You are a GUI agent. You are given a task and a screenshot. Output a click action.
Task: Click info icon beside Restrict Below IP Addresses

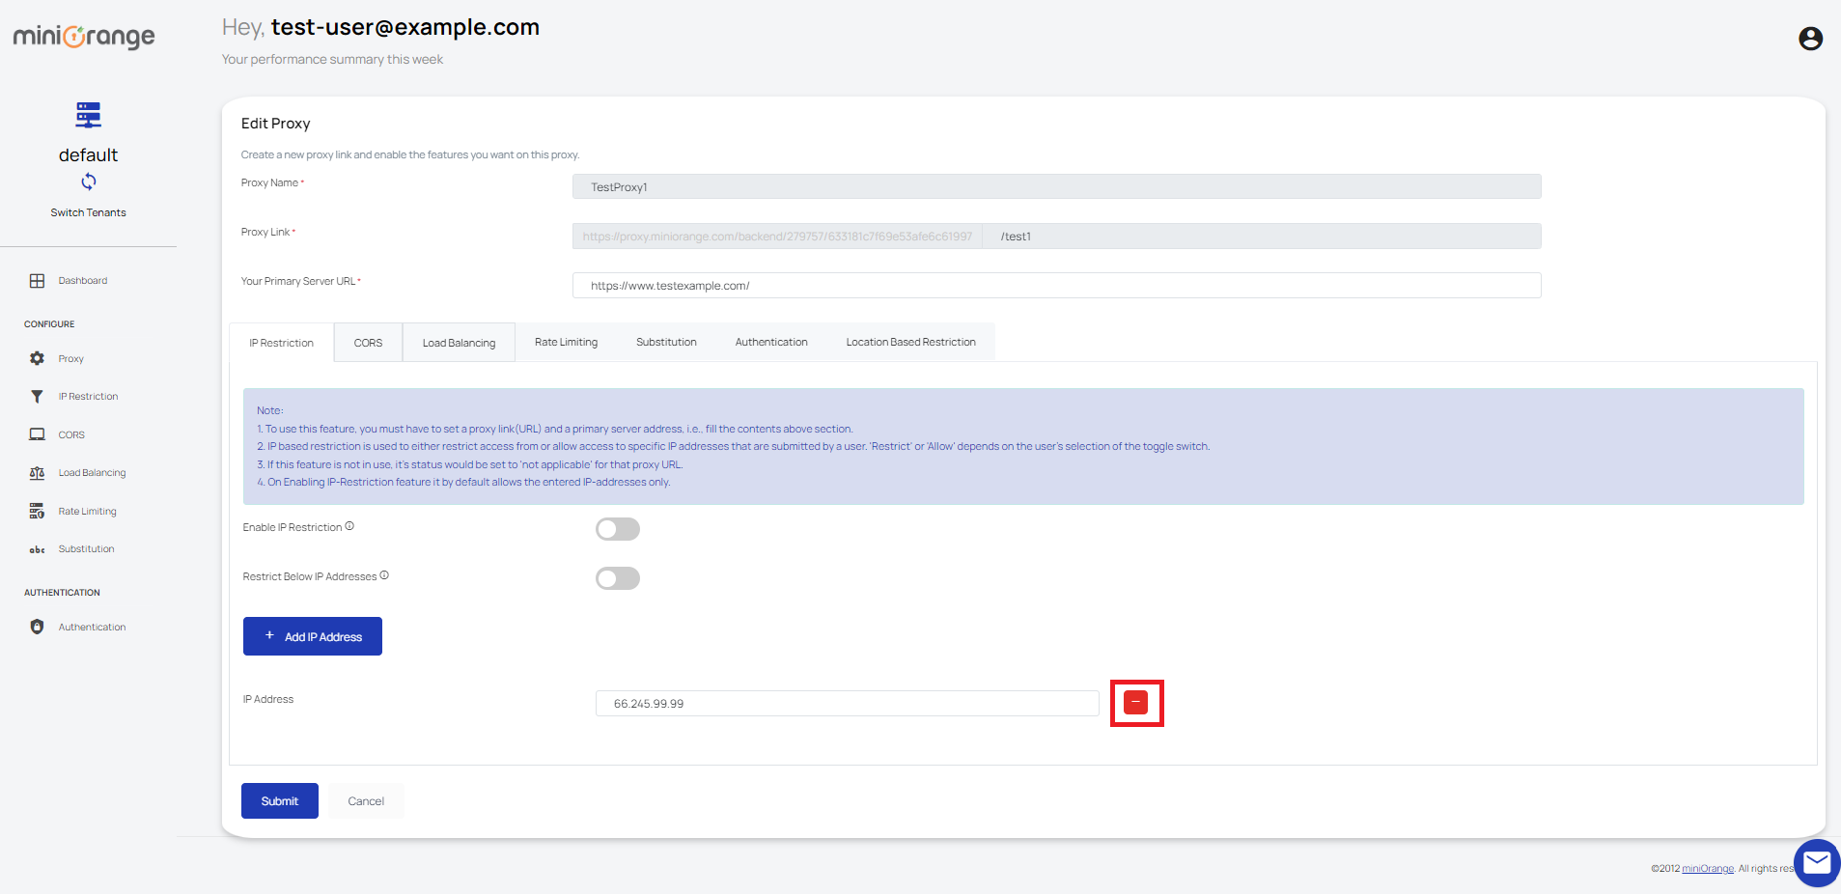click(384, 575)
